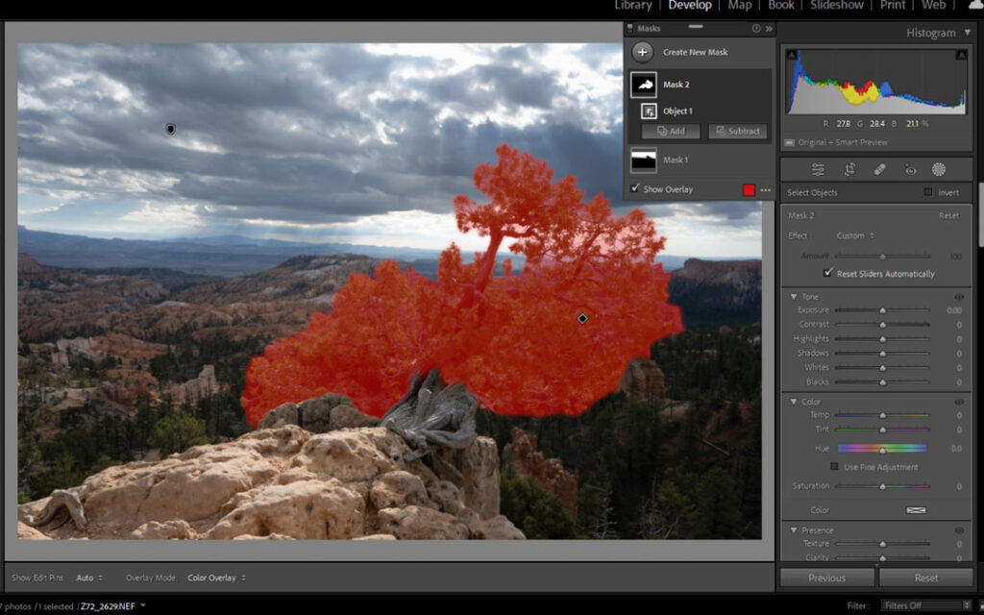Click the cloud sync icon
This screenshot has height=615, width=984.
pyautogui.click(x=976, y=5)
